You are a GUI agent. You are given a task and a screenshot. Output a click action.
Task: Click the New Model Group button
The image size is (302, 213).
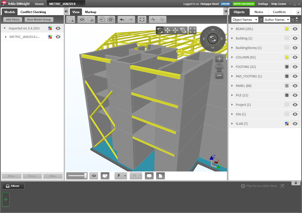pyautogui.click(x=39, y=19)
